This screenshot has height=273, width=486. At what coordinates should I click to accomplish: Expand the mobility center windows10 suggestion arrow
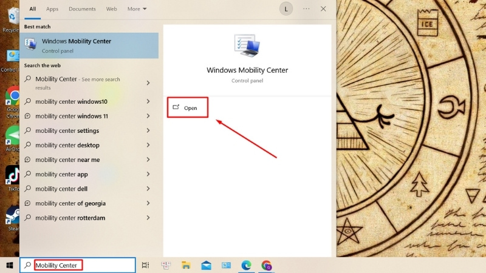click(148, 101)
